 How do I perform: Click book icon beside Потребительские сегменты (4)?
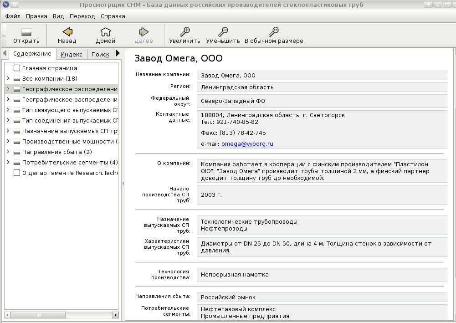[x=17, y=163]
